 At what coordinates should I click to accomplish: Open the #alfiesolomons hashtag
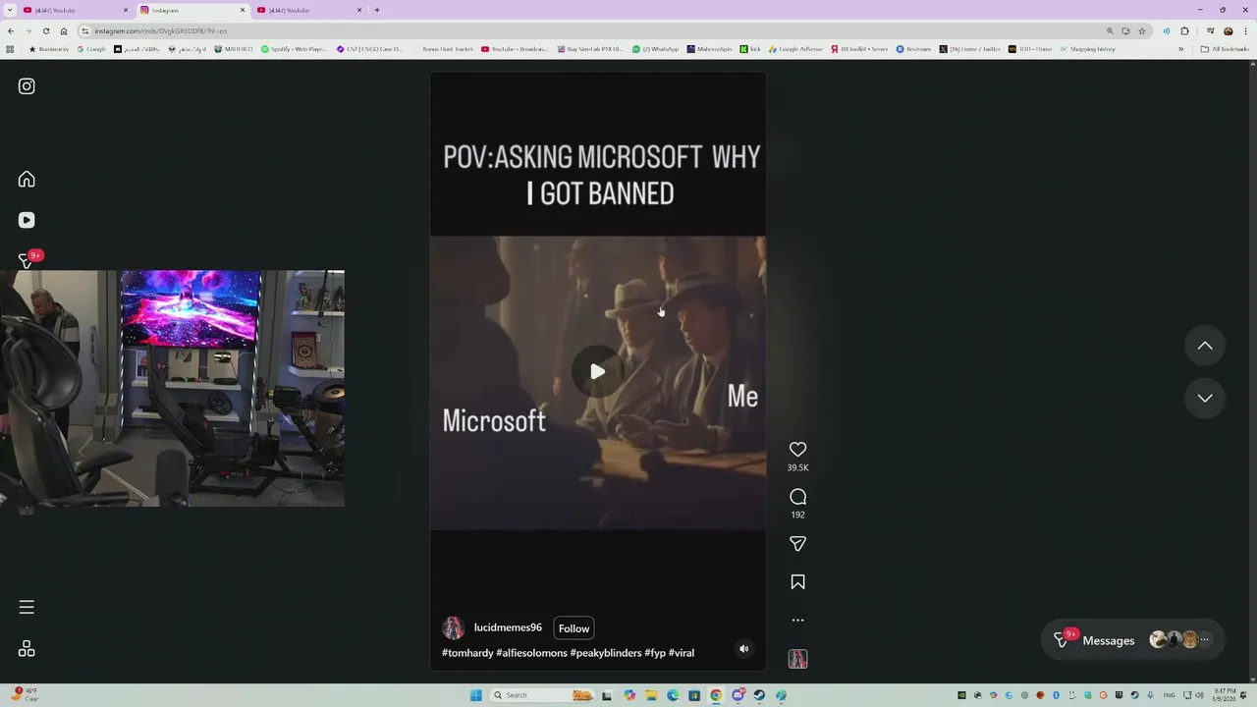(531, 653)
